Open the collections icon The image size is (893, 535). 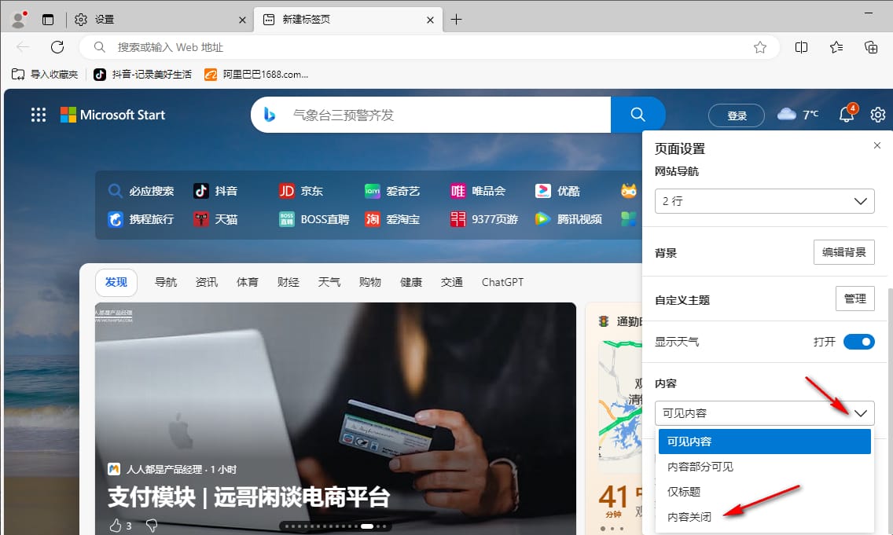coord(871,47)
